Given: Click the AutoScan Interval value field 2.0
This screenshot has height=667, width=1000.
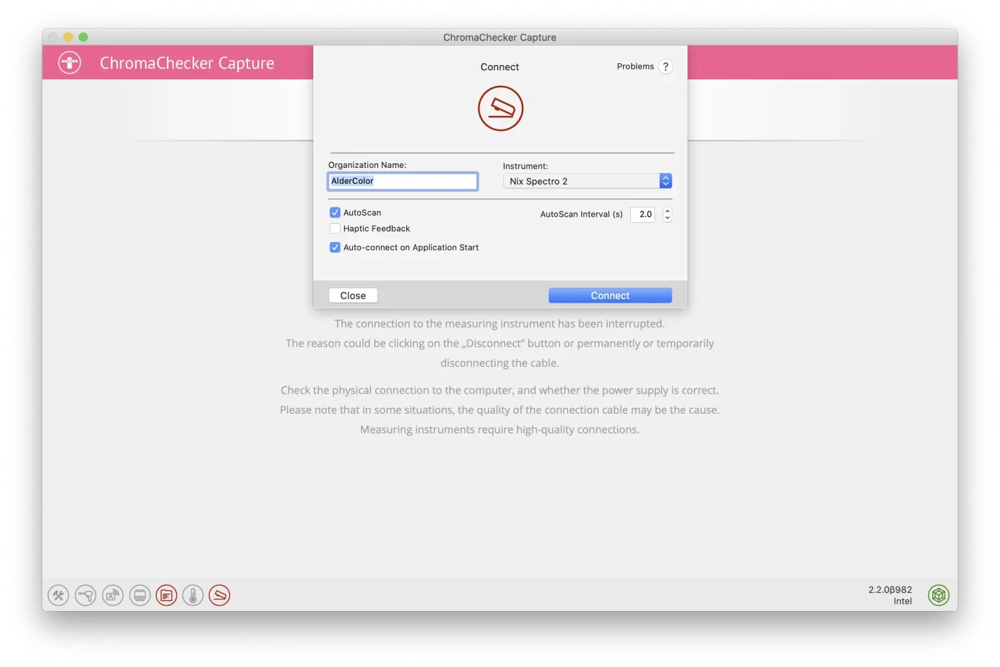Looking at the screenshot, I should click(x=643, y=215).
